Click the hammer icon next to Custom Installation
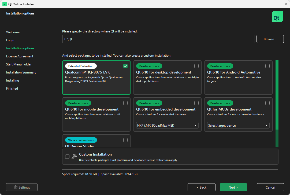290x195 pixels. [x=74, y=156]
